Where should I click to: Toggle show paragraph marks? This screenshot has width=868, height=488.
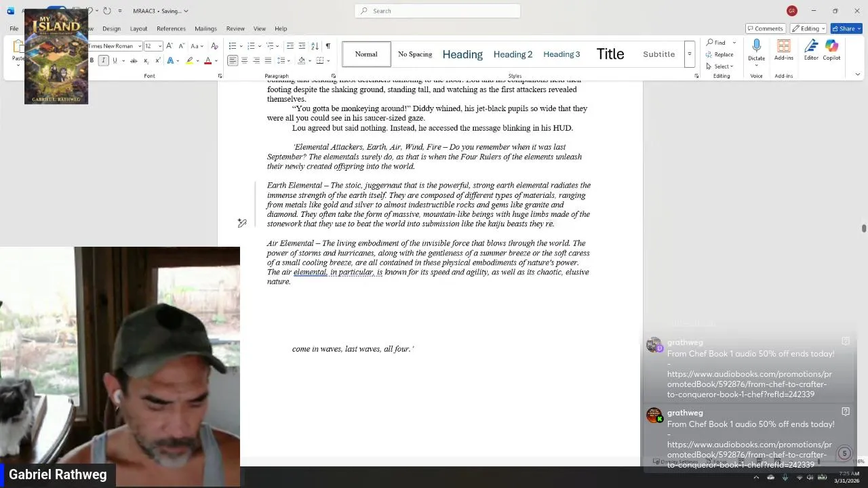(328, 46)
